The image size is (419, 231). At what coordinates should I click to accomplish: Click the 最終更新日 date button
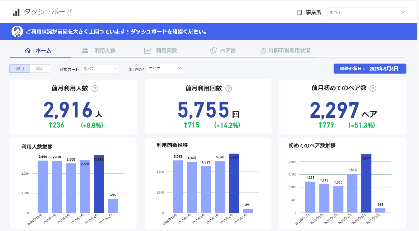coord(370,69)
